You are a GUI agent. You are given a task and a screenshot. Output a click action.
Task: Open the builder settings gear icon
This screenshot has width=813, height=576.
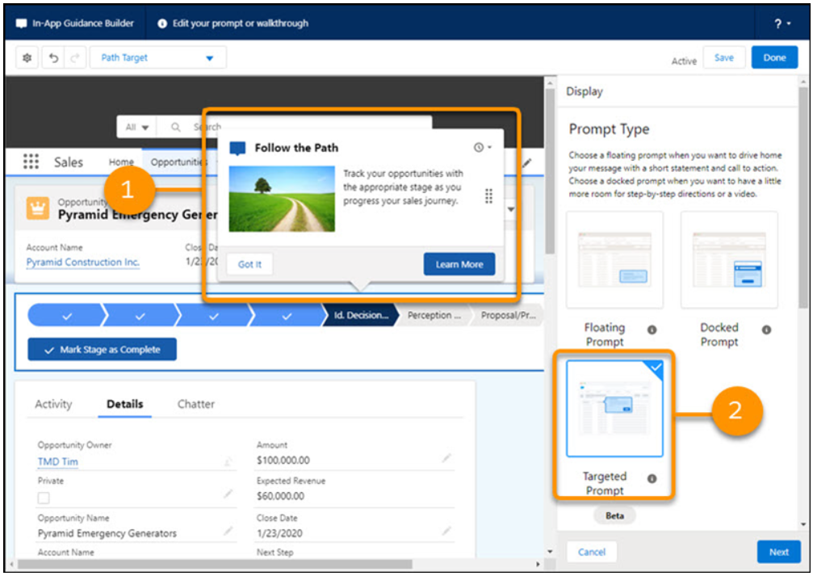pyautogui.click(x=27, y=58)
